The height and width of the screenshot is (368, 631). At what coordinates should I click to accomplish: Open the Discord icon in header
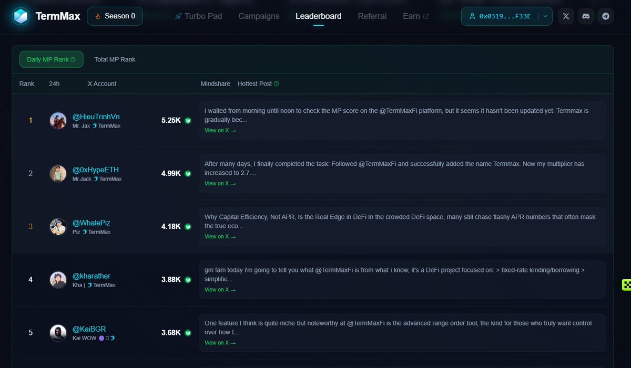(x=586, y=16)
